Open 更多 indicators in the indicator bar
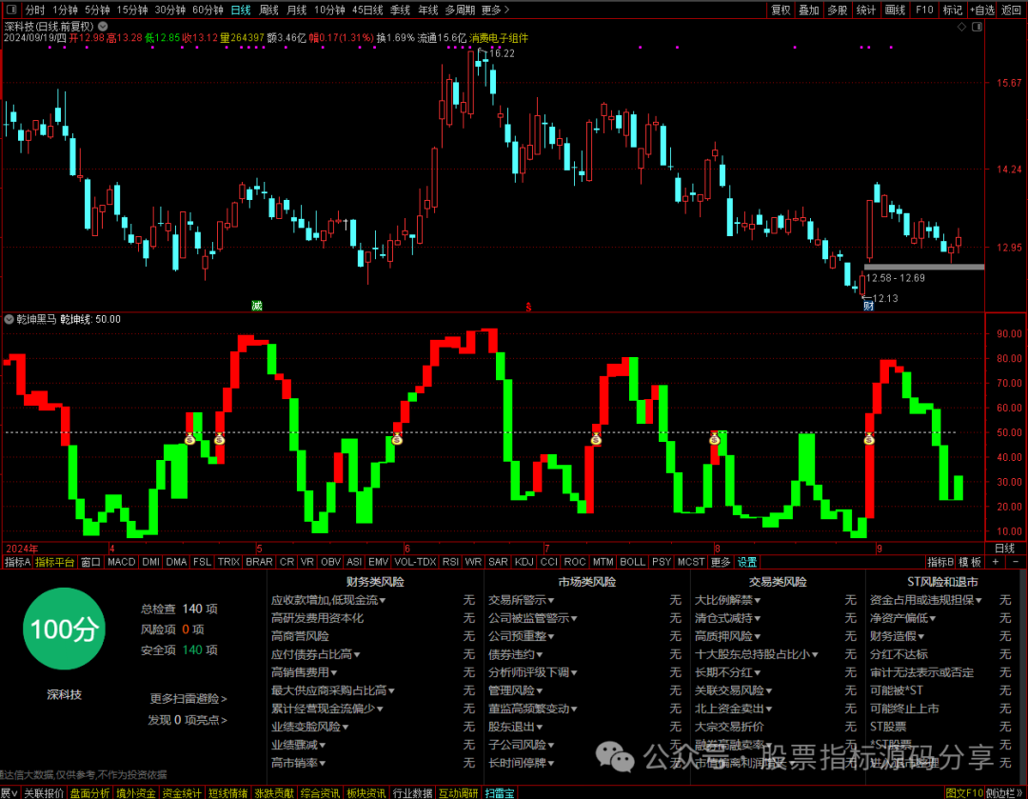Image resolution: width=1028 pixels, height=799 pixels. coord(721,562)
